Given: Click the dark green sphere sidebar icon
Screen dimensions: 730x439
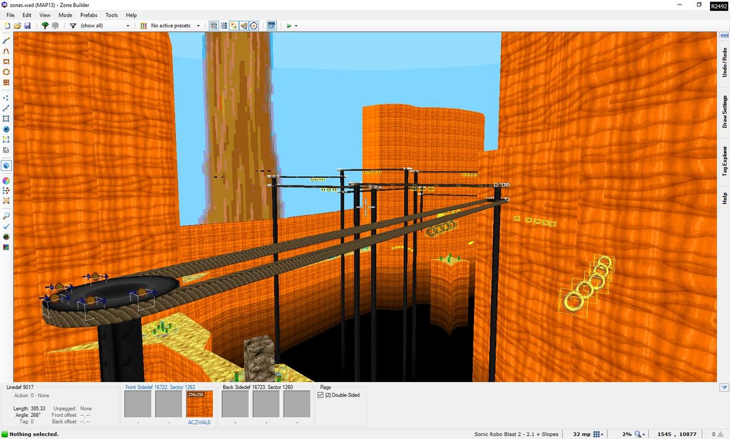Looking at the screenshot, I should tap(6, 237).
